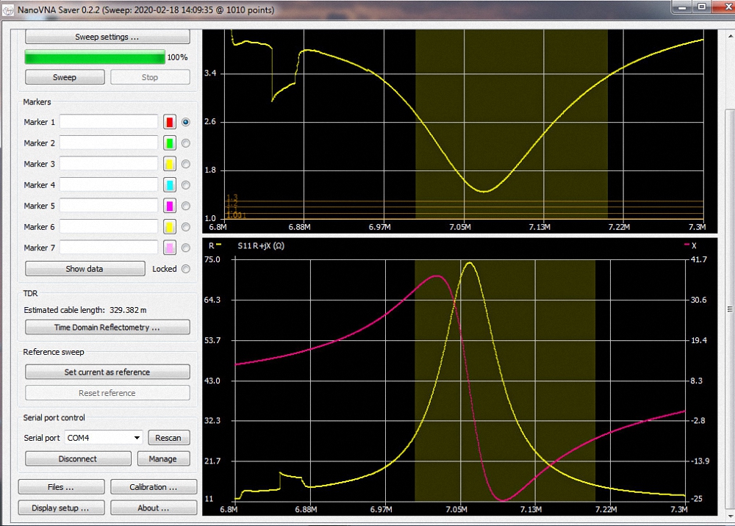Change Marker 4 cyan color swatch

pyautogui.click(x=170, y=185)
